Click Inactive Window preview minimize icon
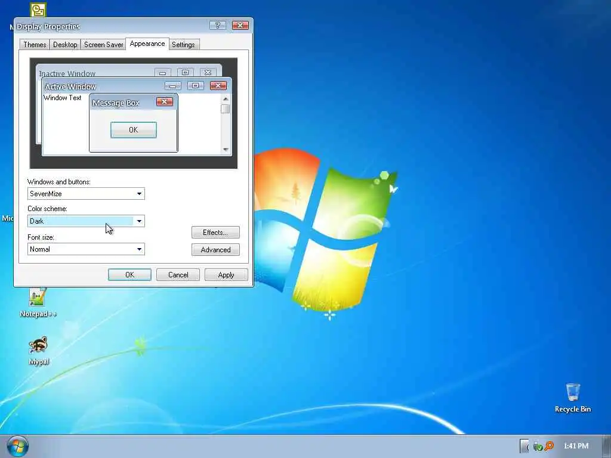Viewport: 611px width, 458px height. point(162,72)
